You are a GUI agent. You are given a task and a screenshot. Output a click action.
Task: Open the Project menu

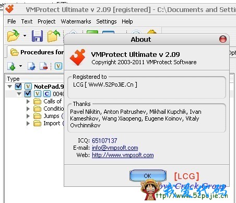[x=46, y=21]
